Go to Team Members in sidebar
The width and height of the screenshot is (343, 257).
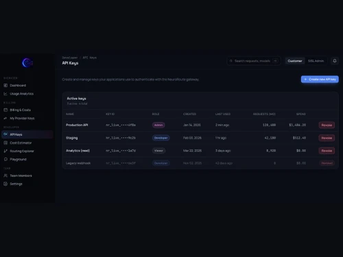coord(27,175)
